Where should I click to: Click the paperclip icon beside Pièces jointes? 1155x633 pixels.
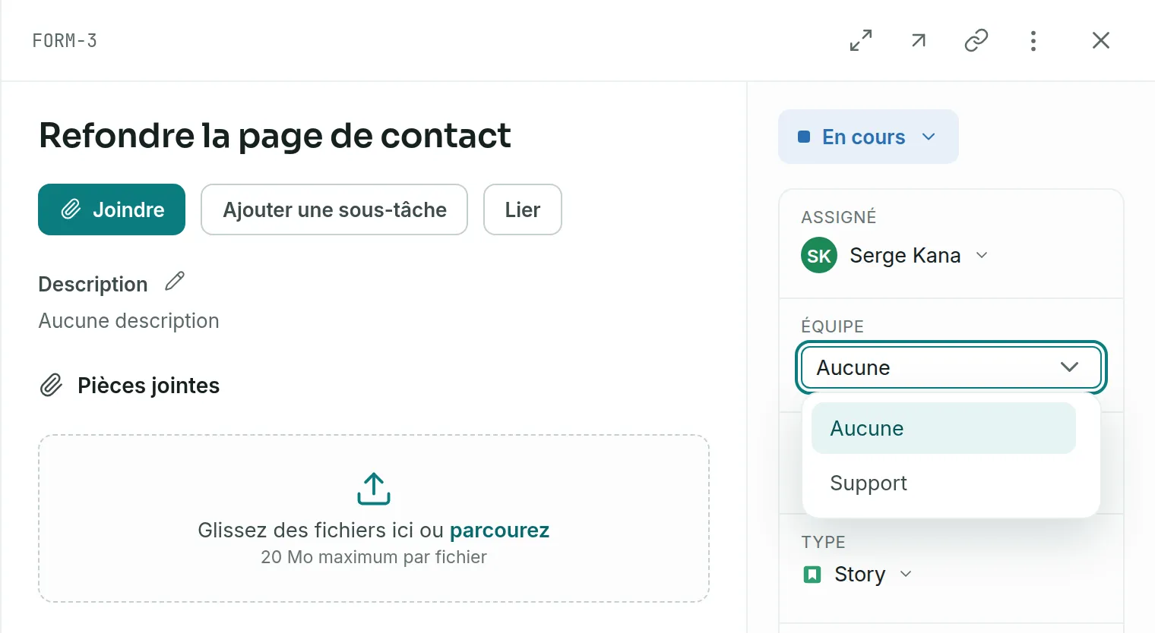point(51,386)
